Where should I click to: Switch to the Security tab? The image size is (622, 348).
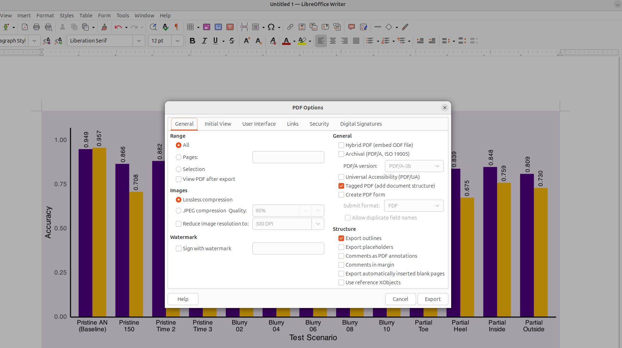(x=319, y=124)
